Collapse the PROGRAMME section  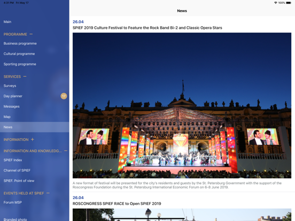(x=31, y=34)
